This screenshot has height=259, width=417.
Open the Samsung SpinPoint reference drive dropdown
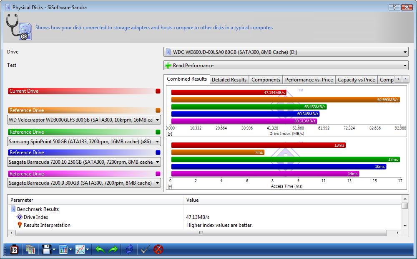point(84,142)
